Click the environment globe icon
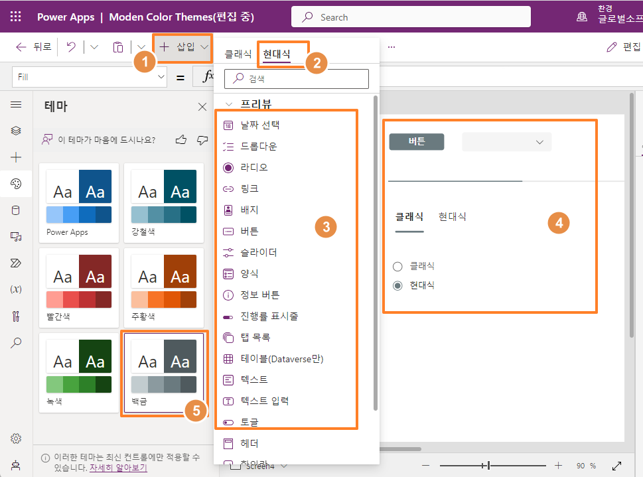This screenshot has width=643, height=477. 581,17
